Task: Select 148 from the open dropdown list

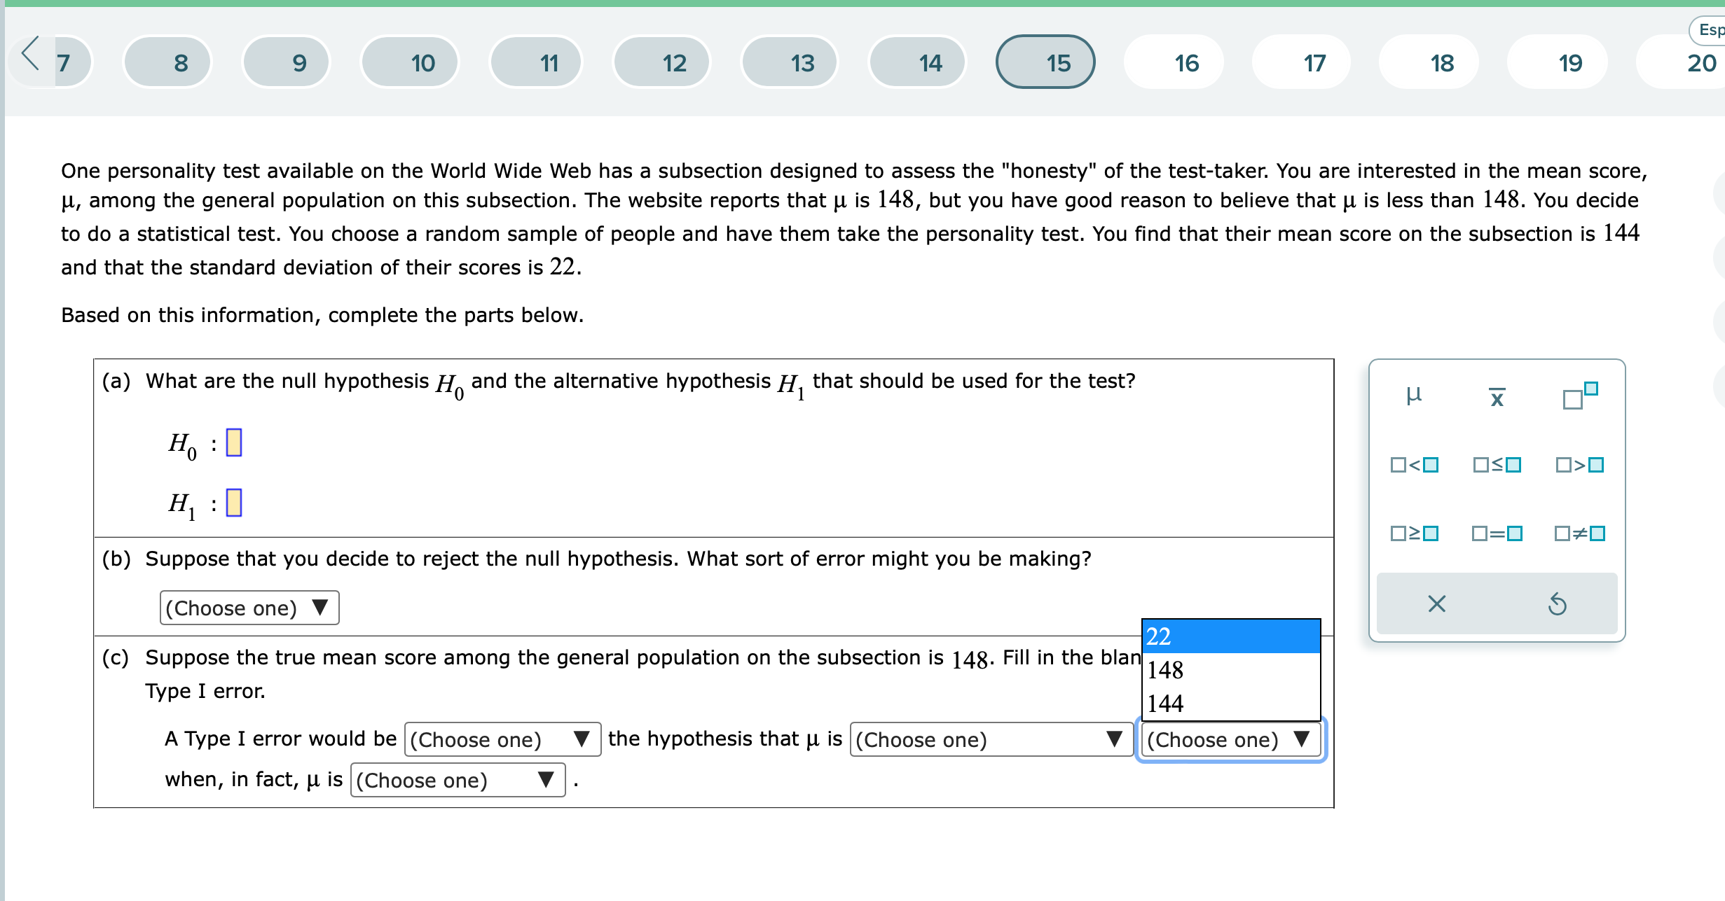Action: coord(1230,670)
